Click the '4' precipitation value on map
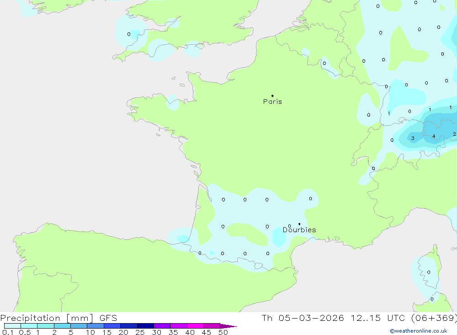 coord(434,136)
